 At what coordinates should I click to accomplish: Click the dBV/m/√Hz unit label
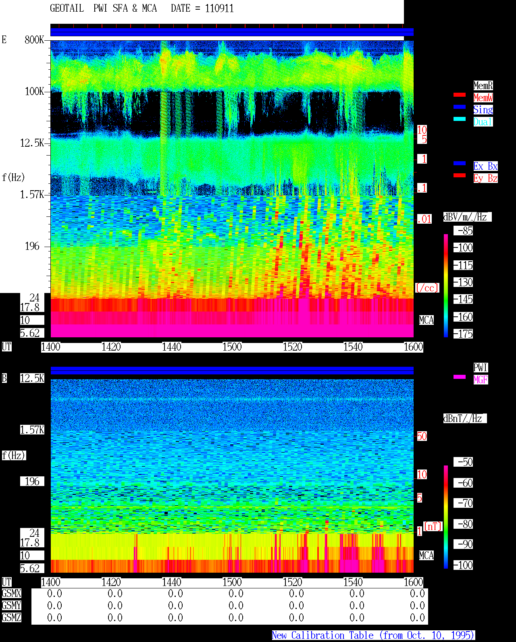click(467, 217)
